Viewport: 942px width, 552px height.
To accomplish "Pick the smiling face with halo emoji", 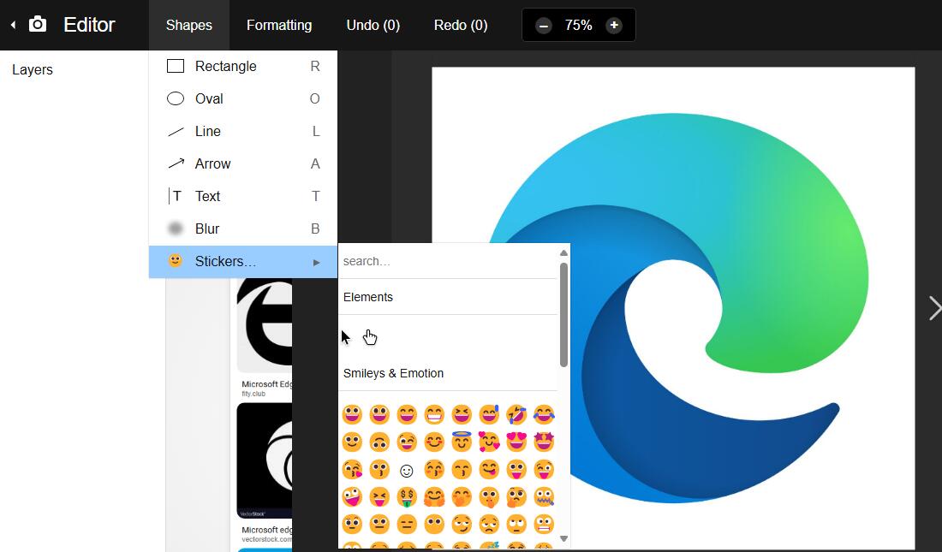I will (x=462, y=442).
